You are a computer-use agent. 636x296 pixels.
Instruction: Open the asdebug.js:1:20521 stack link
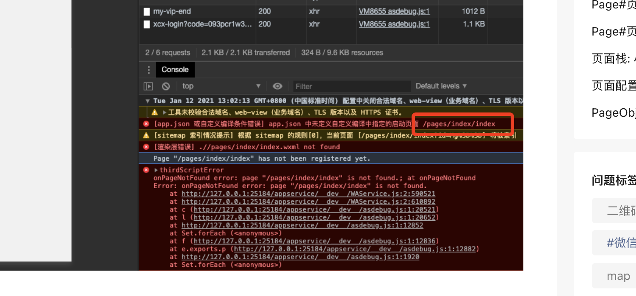pyautogui.click(x=315, y=209)
